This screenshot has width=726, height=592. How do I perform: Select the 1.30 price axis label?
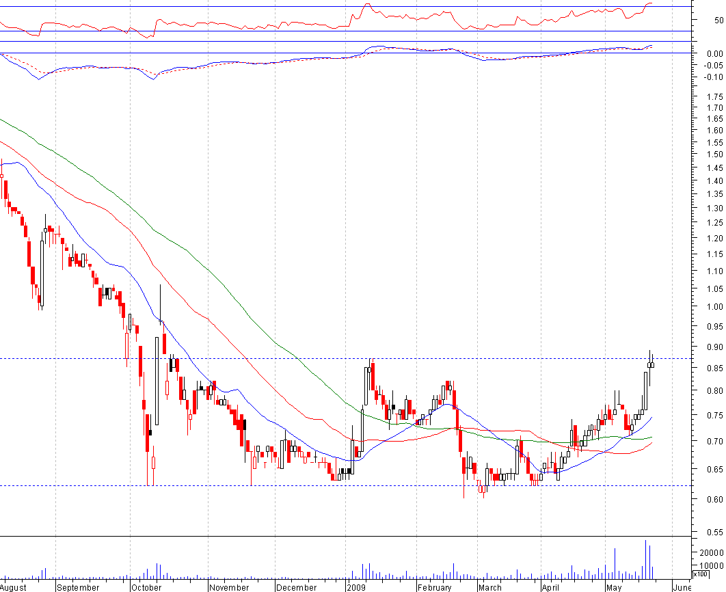point(715,208)
